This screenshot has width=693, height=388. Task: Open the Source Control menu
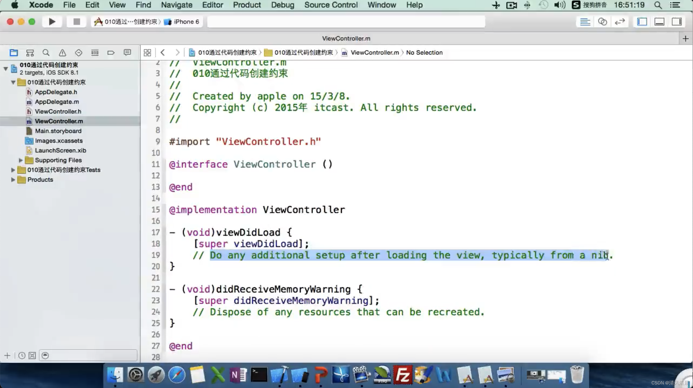pyautogui.click(x=331, y=5)
